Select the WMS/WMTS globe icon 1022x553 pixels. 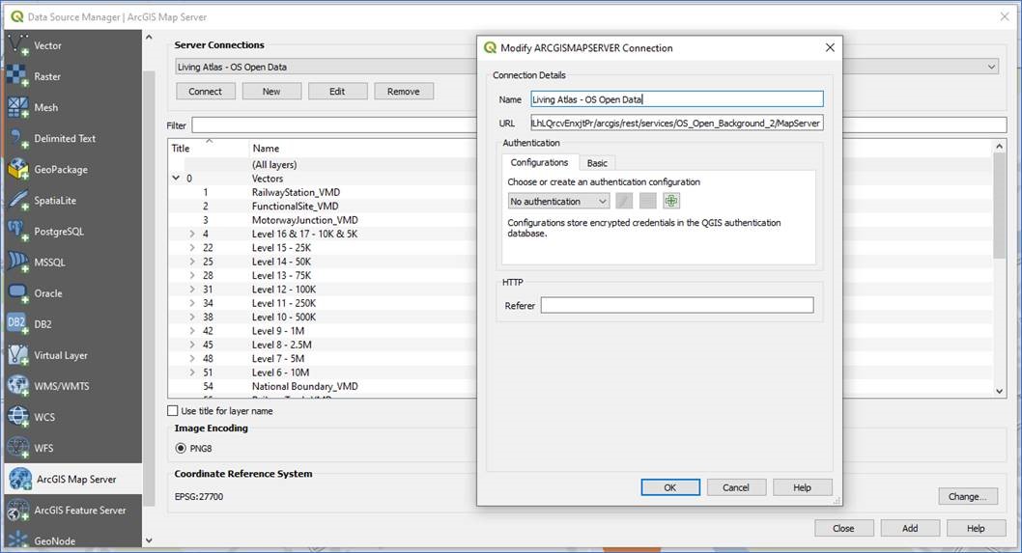(x=17, y=386)
